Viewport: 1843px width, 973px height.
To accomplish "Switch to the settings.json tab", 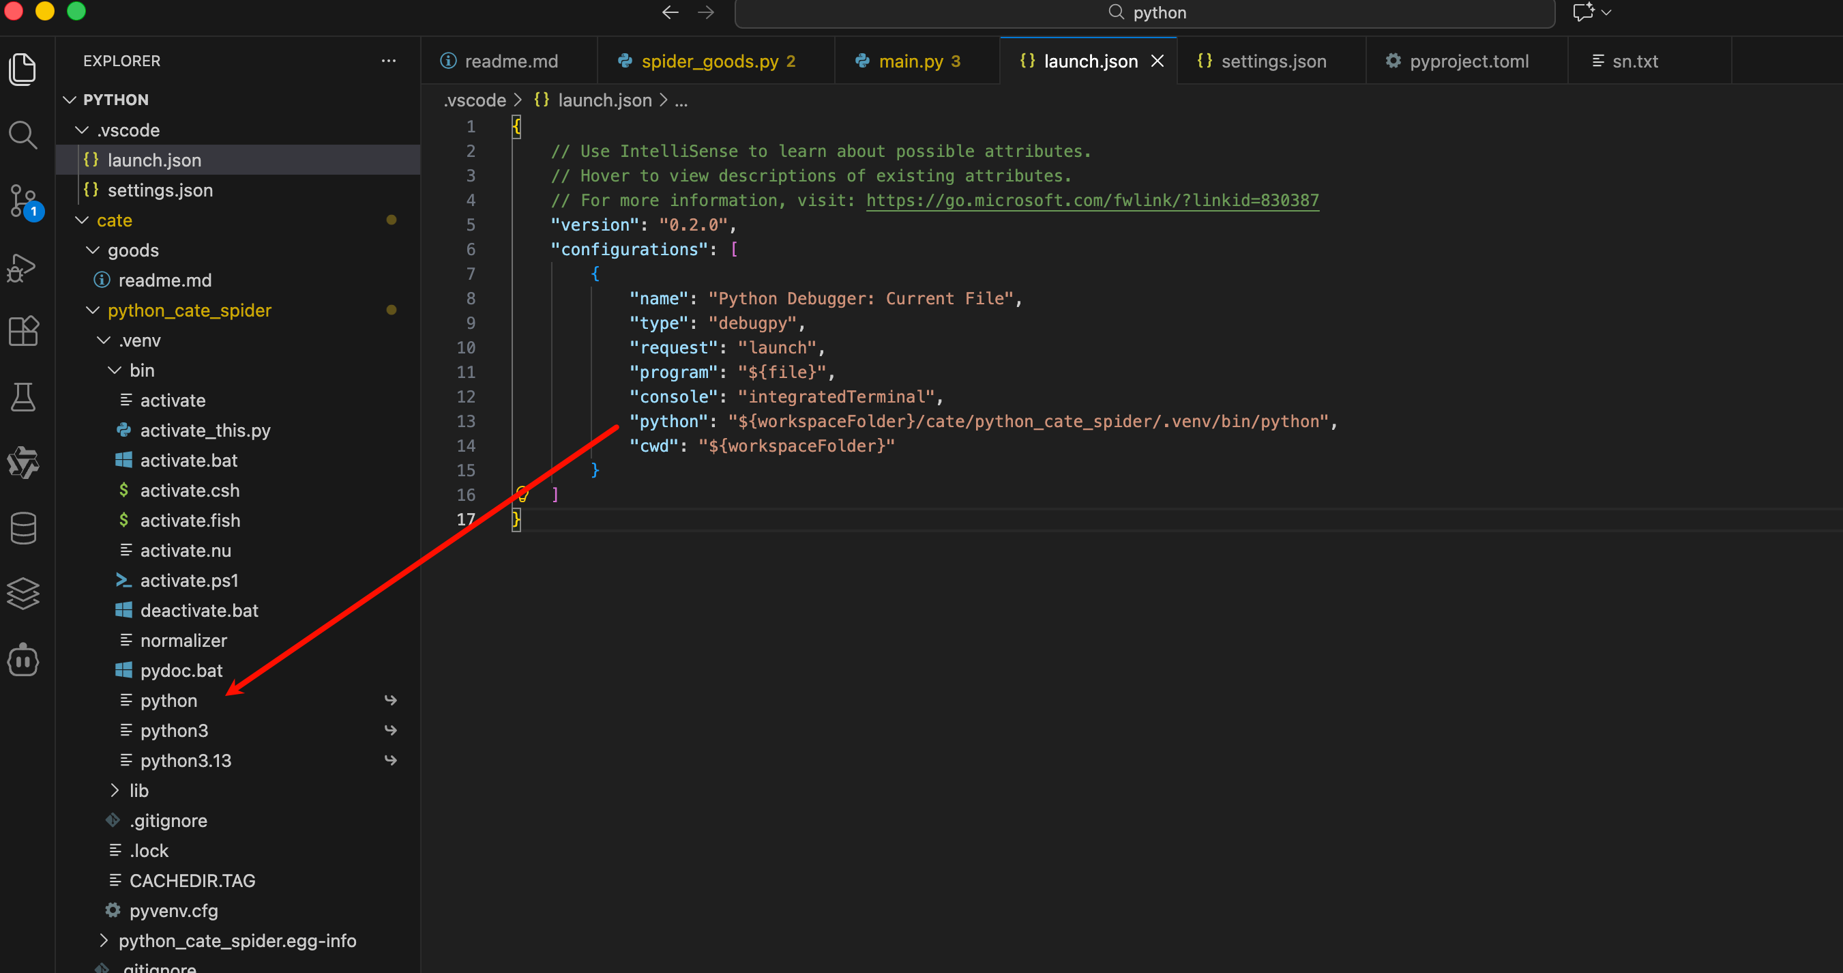I will 1273,61.
